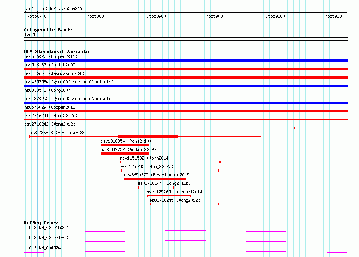Click the thin red line for nsv1125265
This screenshot has width=359, height=257.
tap(169, 196)
